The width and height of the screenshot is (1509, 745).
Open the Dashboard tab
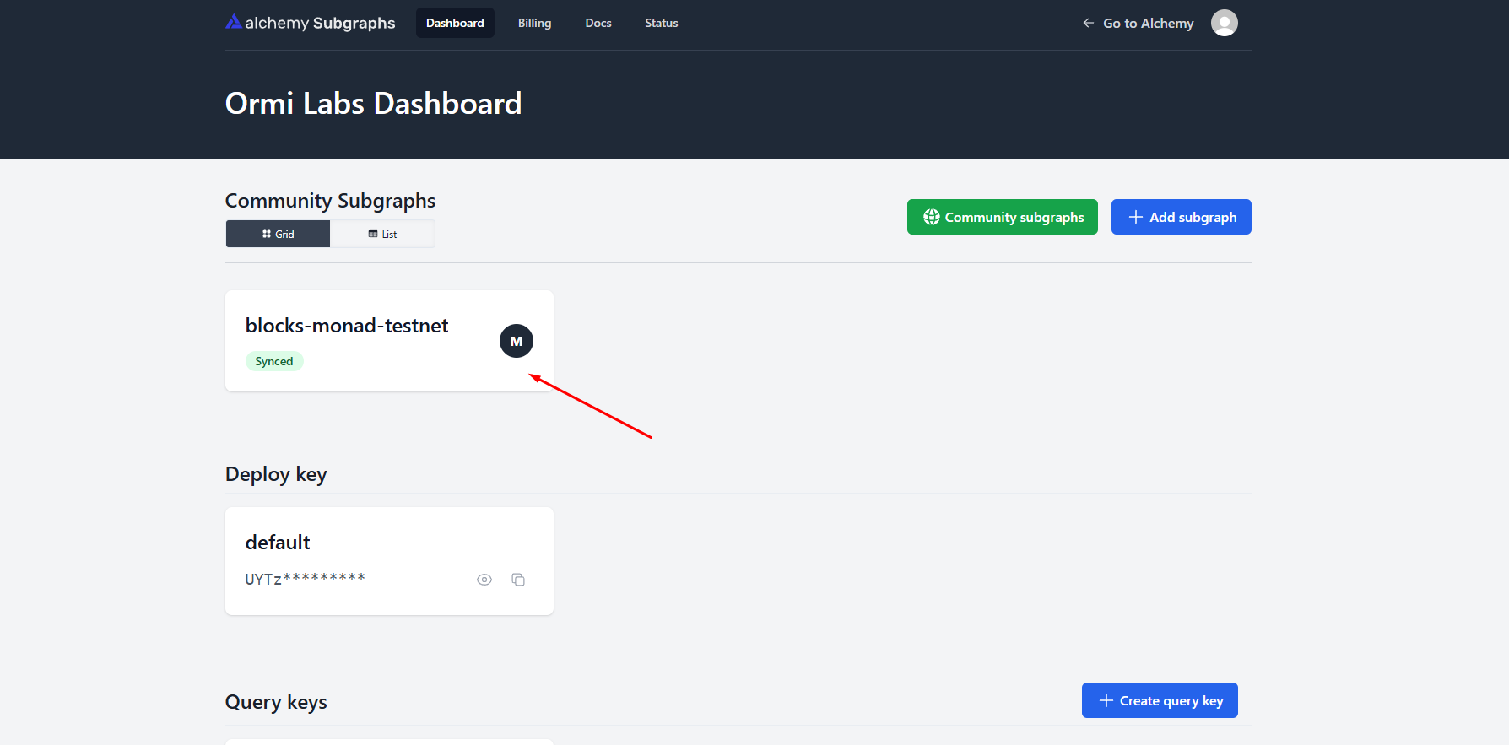455,23
